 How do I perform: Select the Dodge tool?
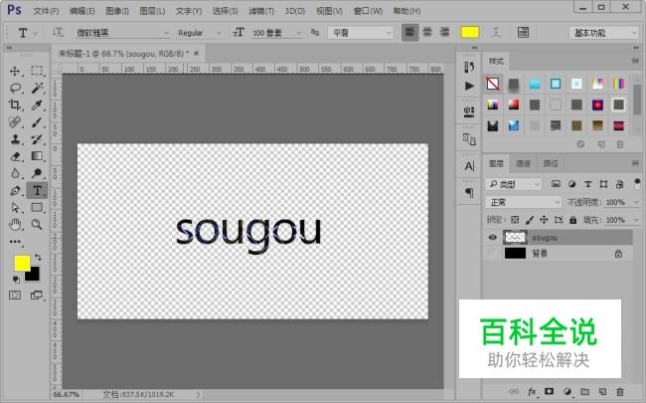click(37, 173)
